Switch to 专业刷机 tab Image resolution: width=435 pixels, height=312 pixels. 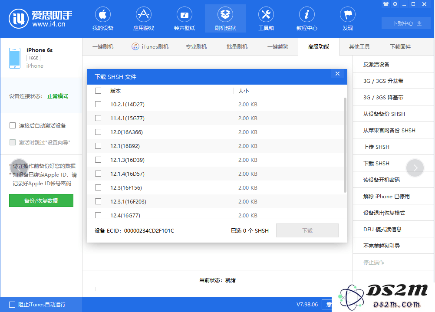coord(196,46)
